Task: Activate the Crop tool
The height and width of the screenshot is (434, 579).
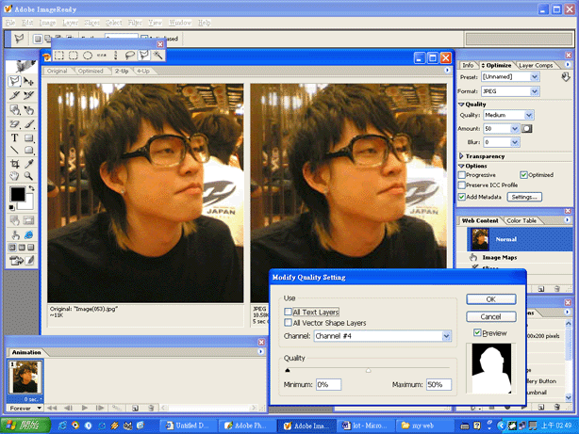Action: (x=14, y=164)
